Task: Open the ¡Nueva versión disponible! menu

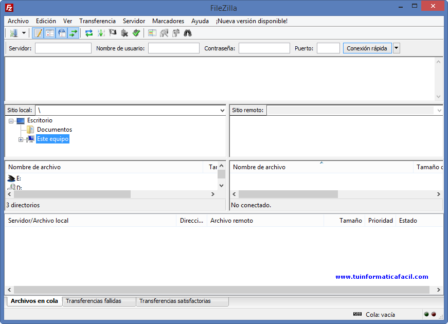Action: pos(252,21)
